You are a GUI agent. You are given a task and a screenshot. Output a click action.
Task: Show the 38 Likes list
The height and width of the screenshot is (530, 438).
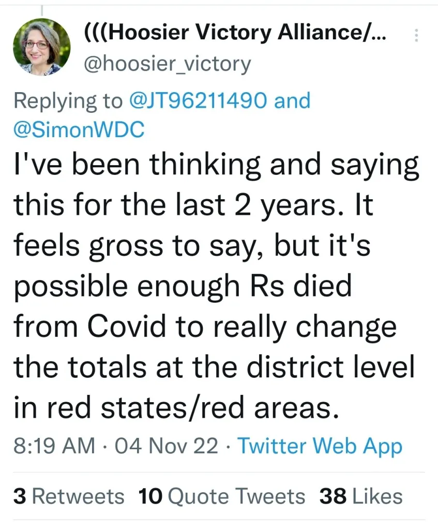tap(361, 496)
